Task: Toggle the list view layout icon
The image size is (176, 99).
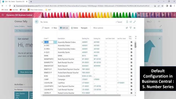Action: pyautogui.click(x=134, y=28)
